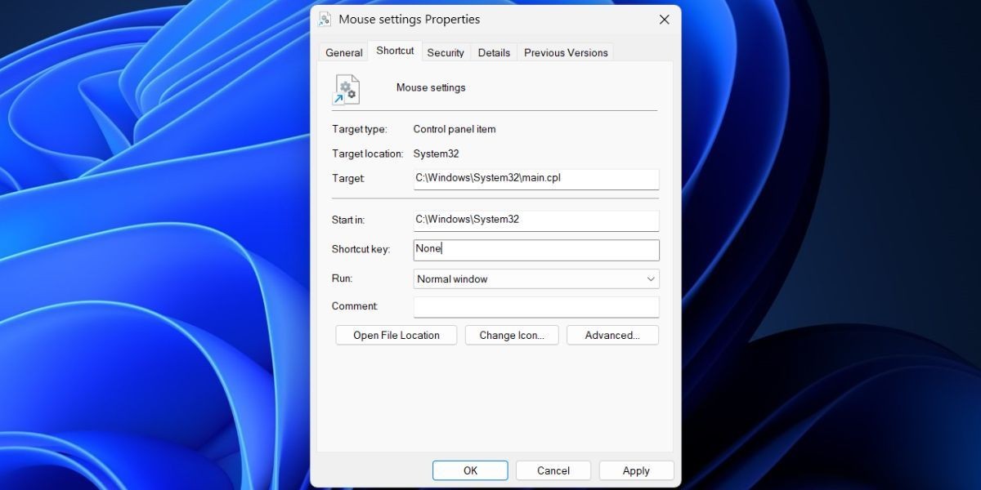This screenshot has width=981, height=490.
Task: Click the Comment text box
Action: click(536, 306)
